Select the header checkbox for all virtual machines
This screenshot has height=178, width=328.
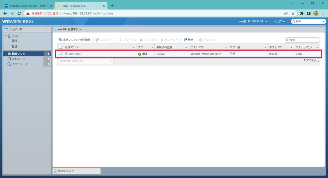click(x=60, y=47)
